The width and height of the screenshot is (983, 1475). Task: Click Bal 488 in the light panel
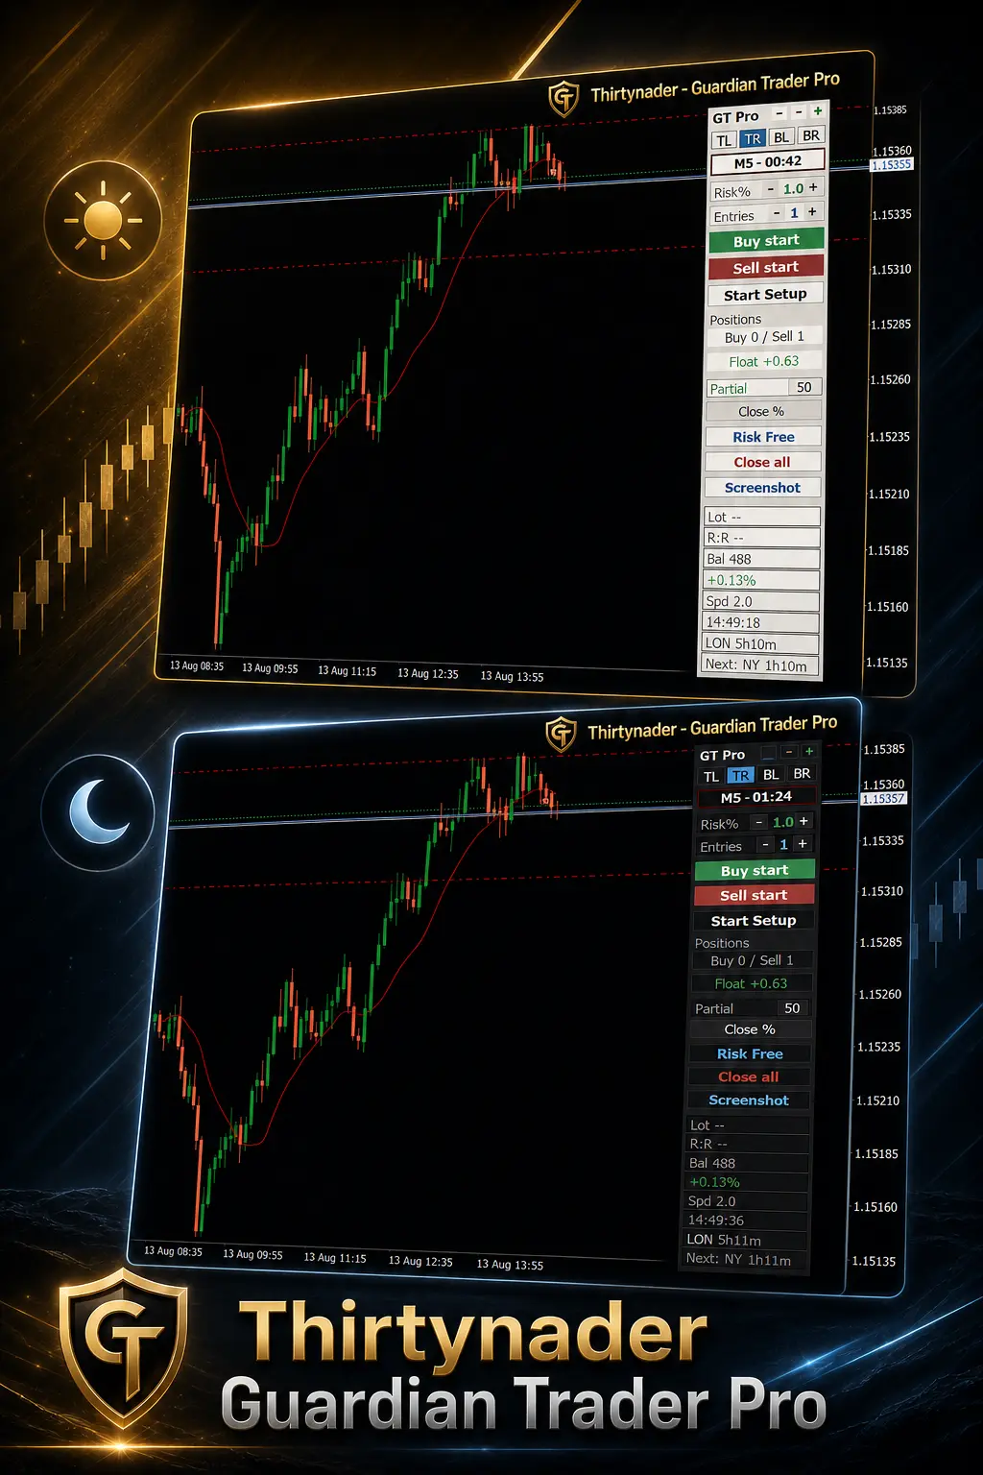click(x=762, y=559)
